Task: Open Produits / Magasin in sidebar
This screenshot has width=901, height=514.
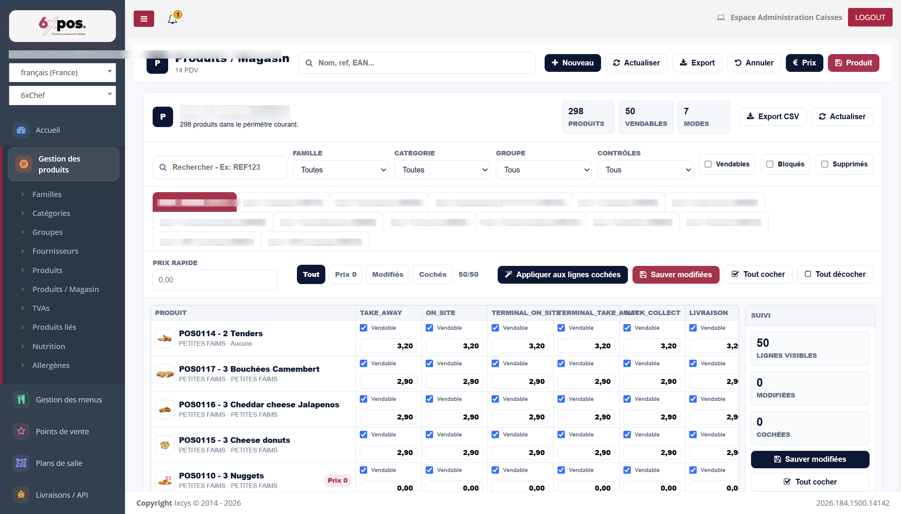Action: [66, 289]
